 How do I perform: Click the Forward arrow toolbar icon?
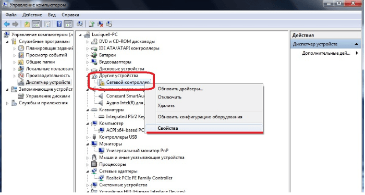tap(15, 24)
